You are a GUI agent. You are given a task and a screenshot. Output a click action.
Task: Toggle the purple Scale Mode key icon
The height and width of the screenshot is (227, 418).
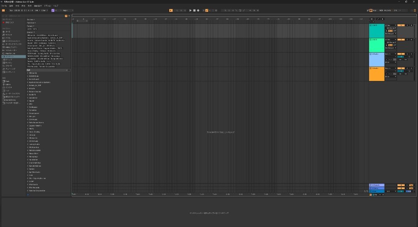click(x=53, y=10)
